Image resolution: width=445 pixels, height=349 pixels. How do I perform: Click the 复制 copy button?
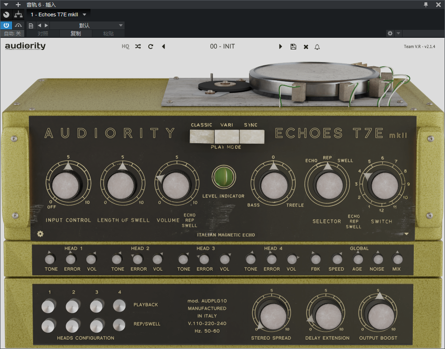point(76,34)
